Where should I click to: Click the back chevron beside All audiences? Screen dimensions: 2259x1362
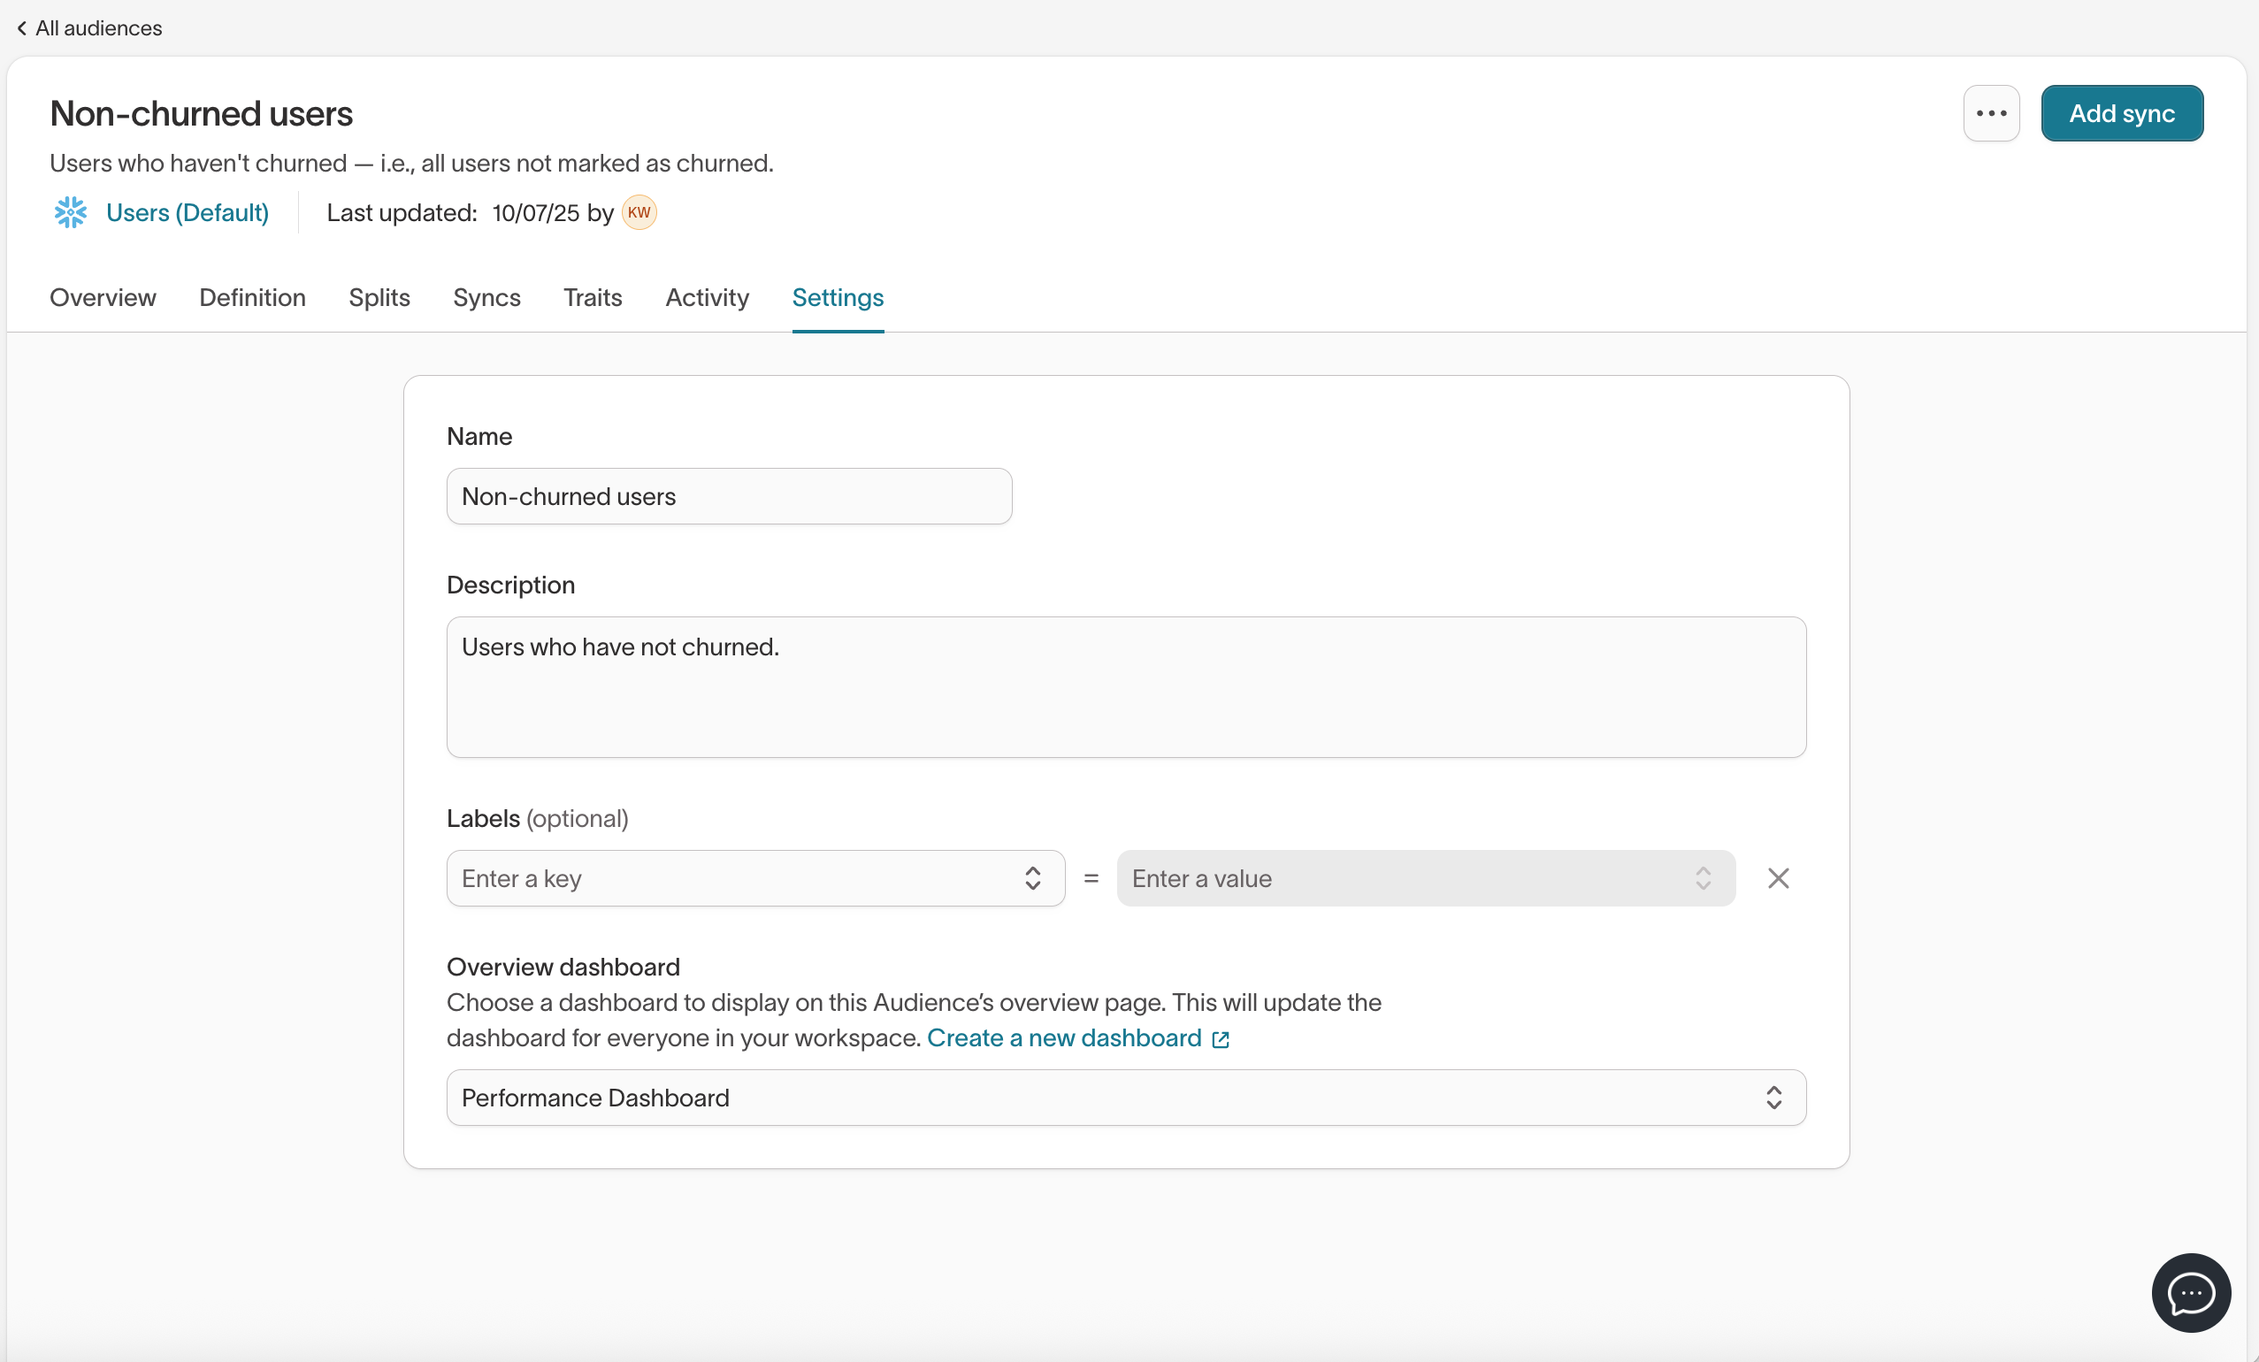point(21,28)
